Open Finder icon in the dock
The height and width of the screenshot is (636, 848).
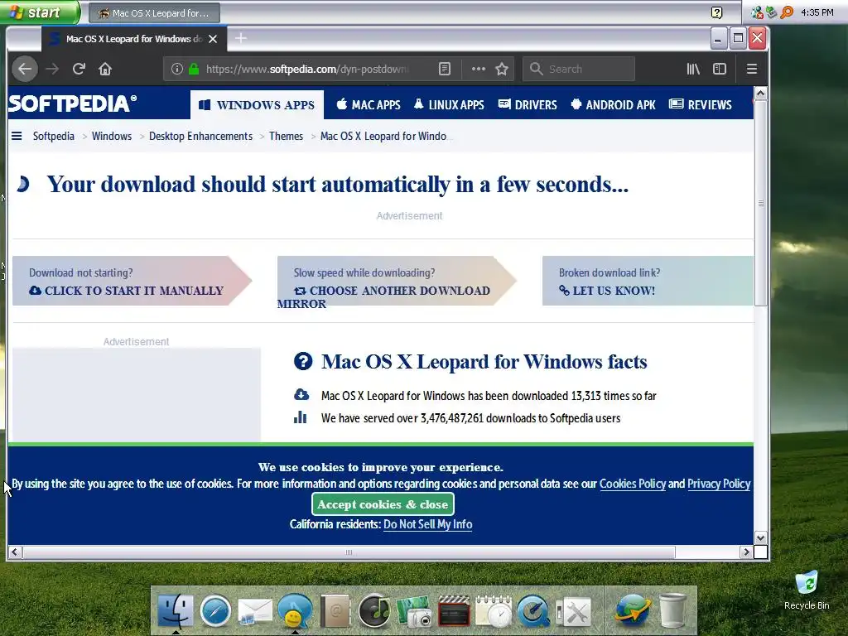coord(176,610)
